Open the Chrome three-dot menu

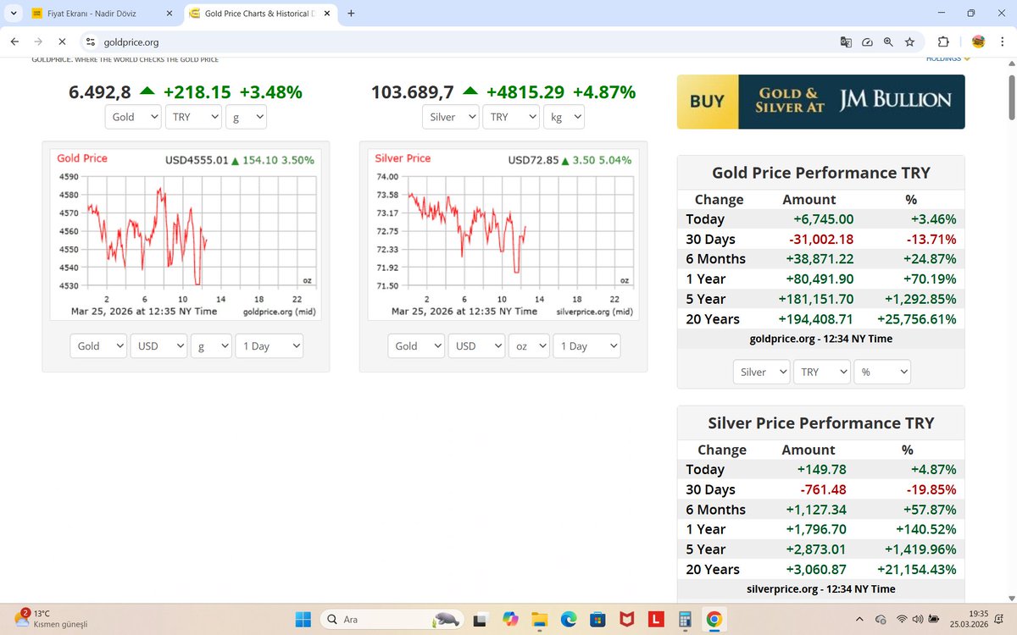(x=1002, y=41)
